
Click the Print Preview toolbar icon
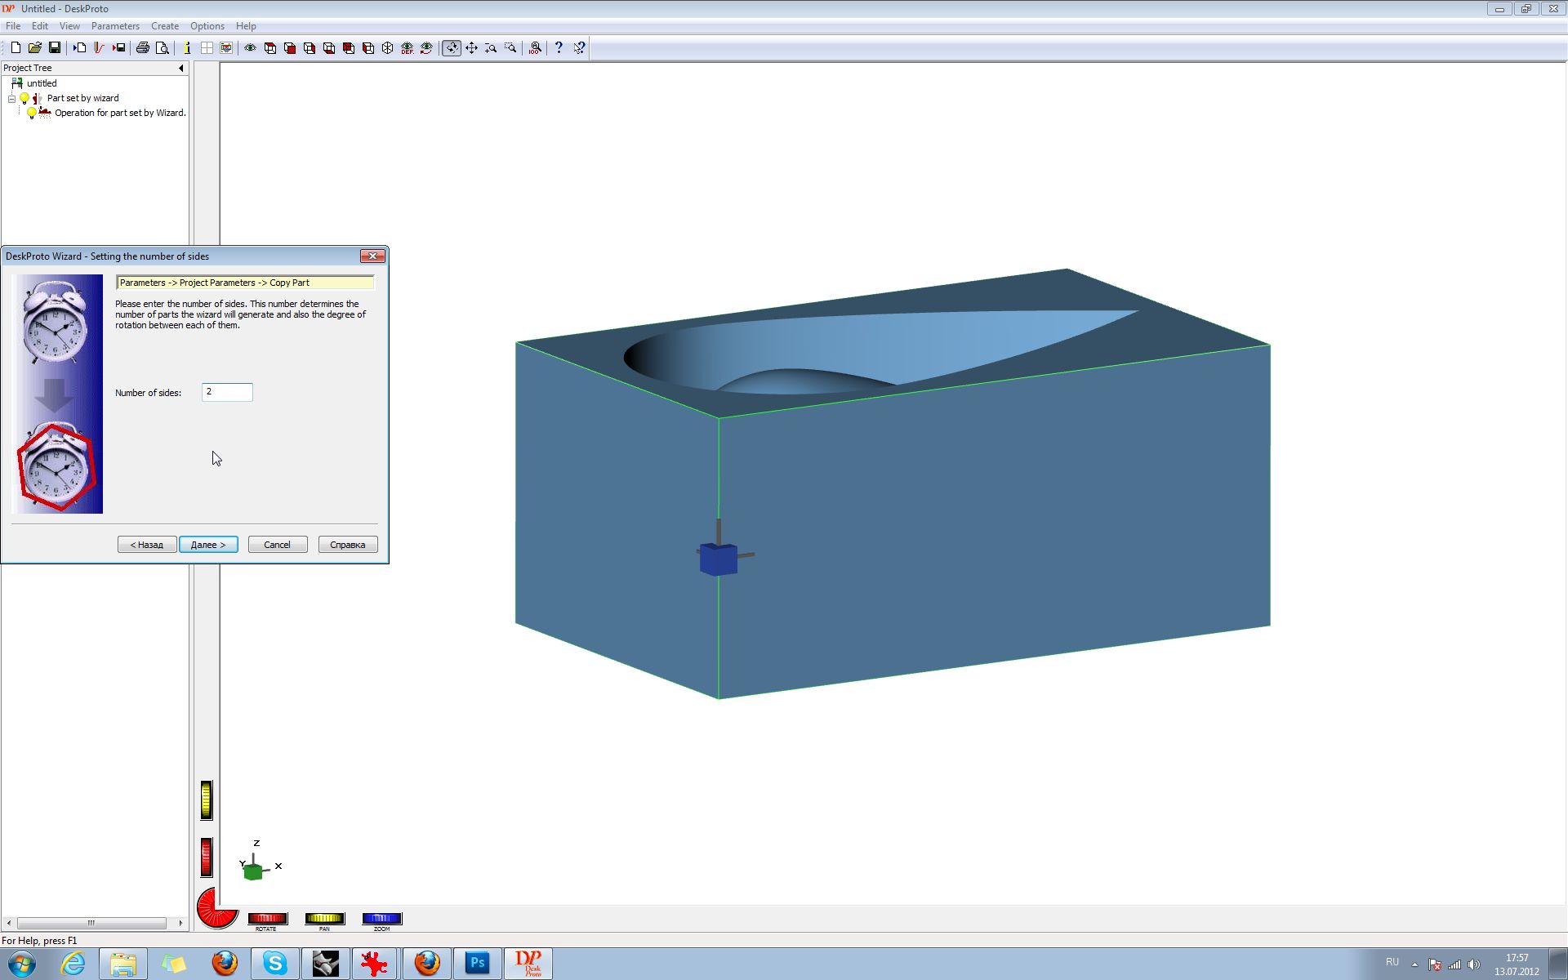[x=163, y=48]
